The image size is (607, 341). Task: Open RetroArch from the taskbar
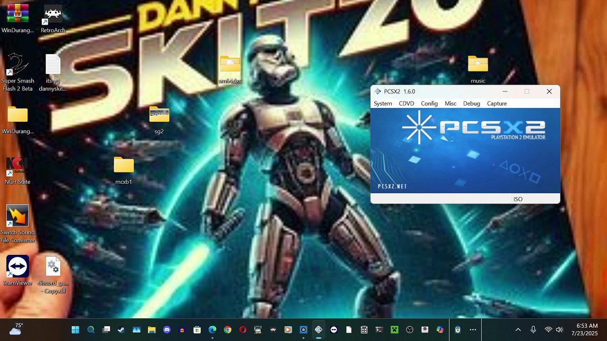pos(273,330)
